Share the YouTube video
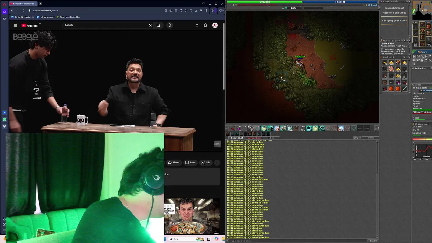This screenshot has width=432, height=243. pyautogui.click(x=174, y=163)
